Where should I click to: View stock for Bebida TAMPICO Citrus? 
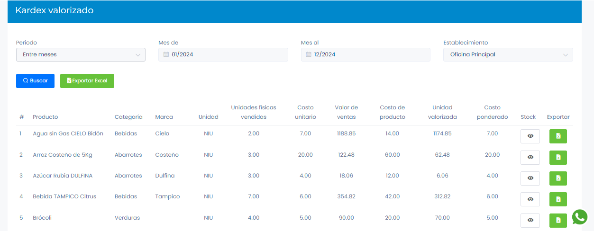point(530,199)
